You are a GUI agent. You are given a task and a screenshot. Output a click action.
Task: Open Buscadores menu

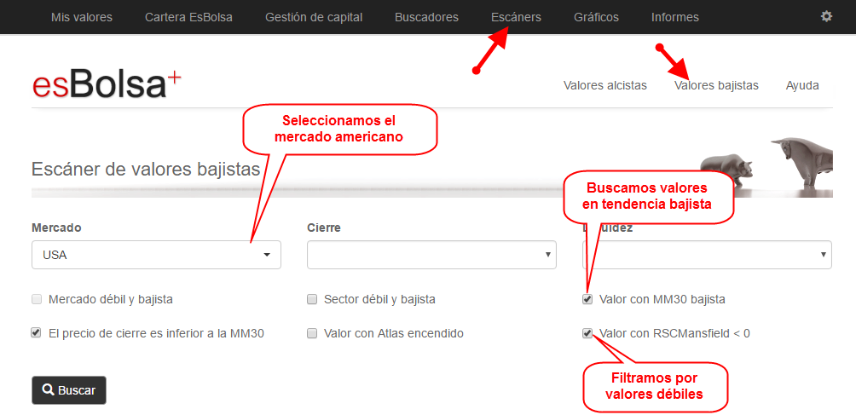(426, 17)
